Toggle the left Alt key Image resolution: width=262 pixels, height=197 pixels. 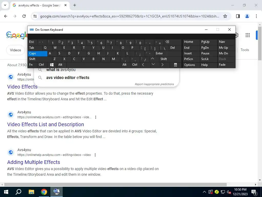(61, 65)
